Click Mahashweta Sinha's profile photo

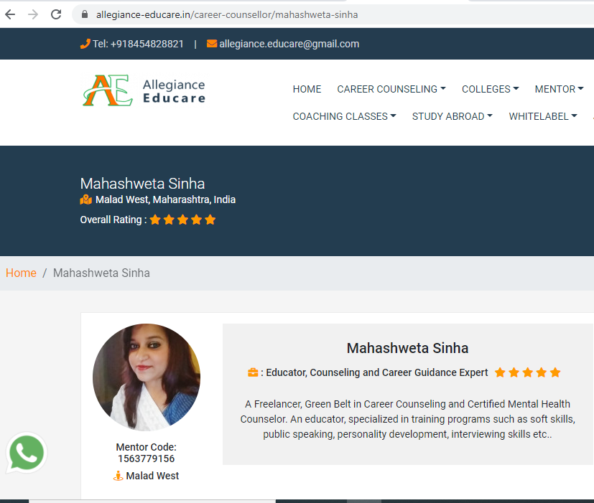tap(146, 377)
